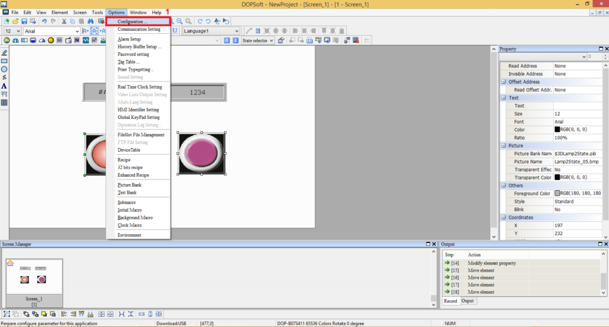This screenshot has height=327, width=609.
Task: Click the Align bottom icon in bottom toolbar
Action: 90,314
